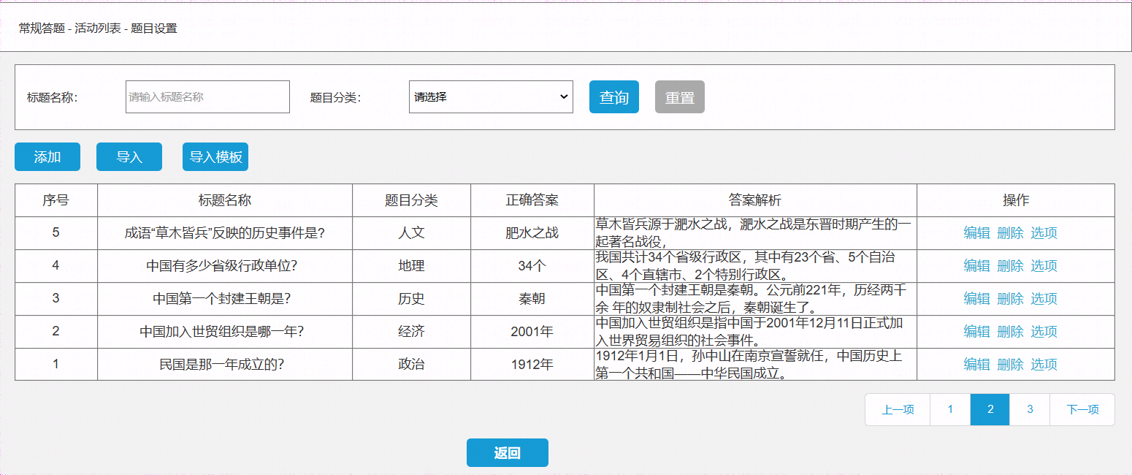The width and height of the screenshot is (1132, 475).
Task: Click the 正确答案 column header
Action: pos(532,200)
